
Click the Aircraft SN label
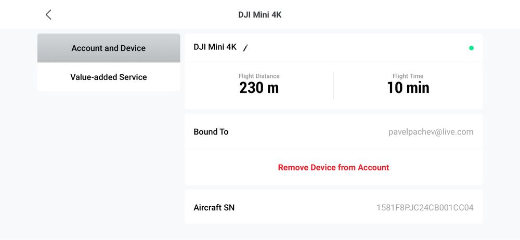pos(214,208)
